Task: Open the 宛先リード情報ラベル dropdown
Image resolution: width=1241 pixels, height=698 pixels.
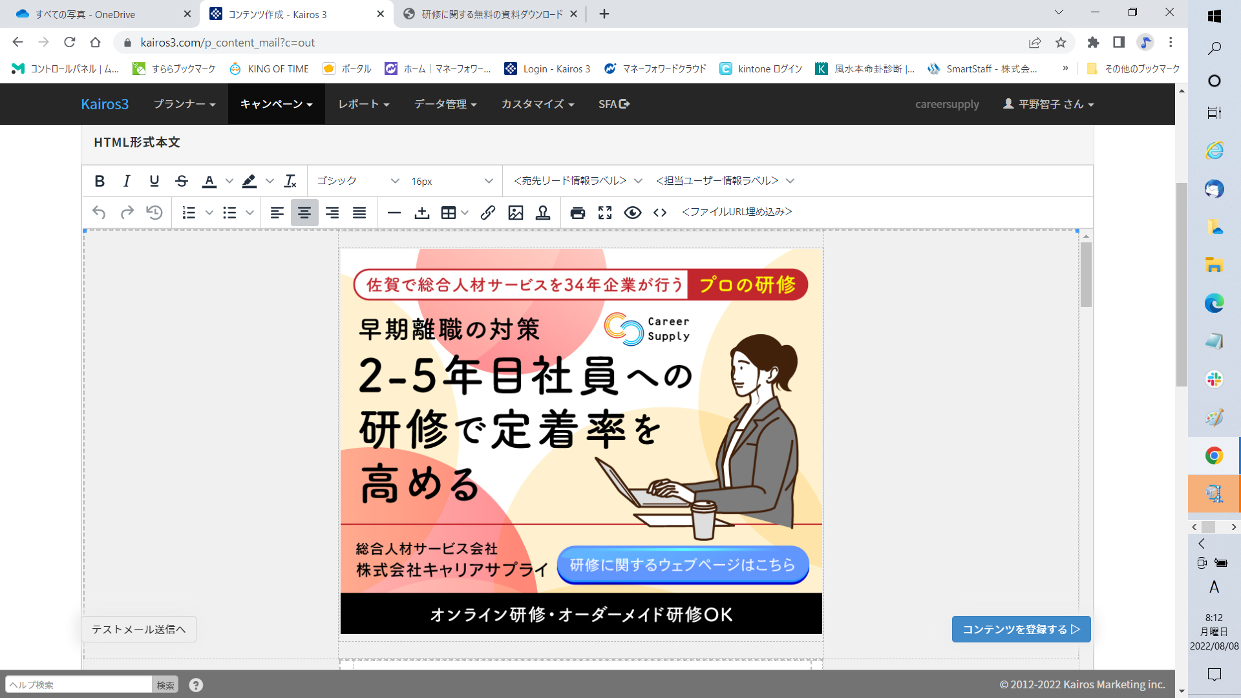Action: point(578,181)
